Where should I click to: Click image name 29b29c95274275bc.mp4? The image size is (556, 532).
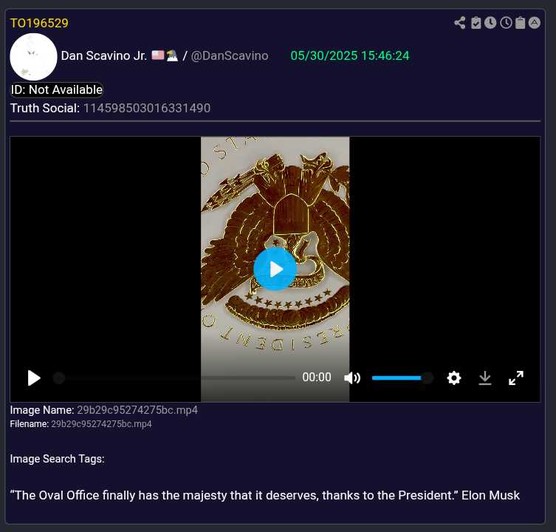[x=137, y=409]
